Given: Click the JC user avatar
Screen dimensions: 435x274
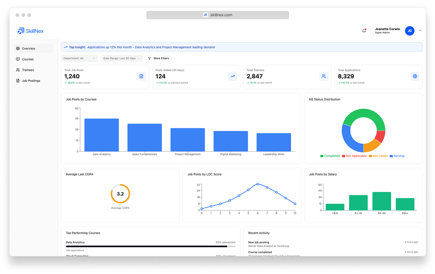Looking at the screenshot, I should (409, 31).
